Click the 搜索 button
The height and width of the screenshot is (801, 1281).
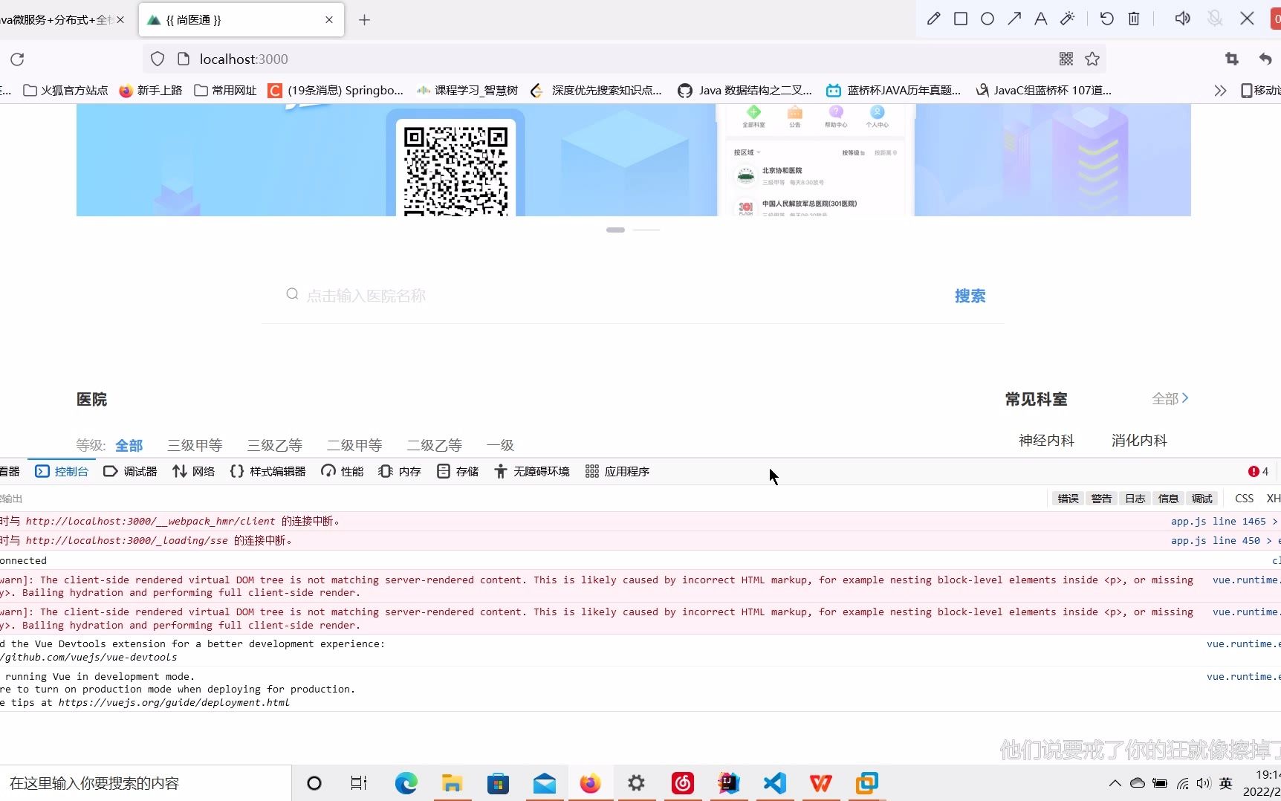pyautogui.click(x=970, y=296)
